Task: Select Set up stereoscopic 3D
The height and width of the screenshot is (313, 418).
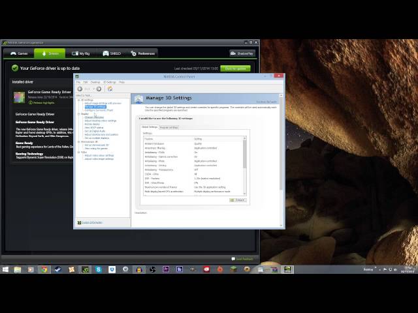Action: click(97, 145)
